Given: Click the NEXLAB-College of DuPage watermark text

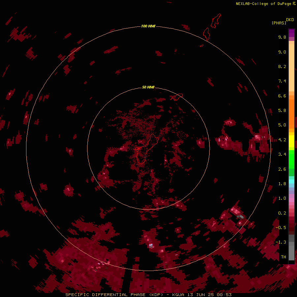Looking at the screenshot, I should click(x=263, y=4).
